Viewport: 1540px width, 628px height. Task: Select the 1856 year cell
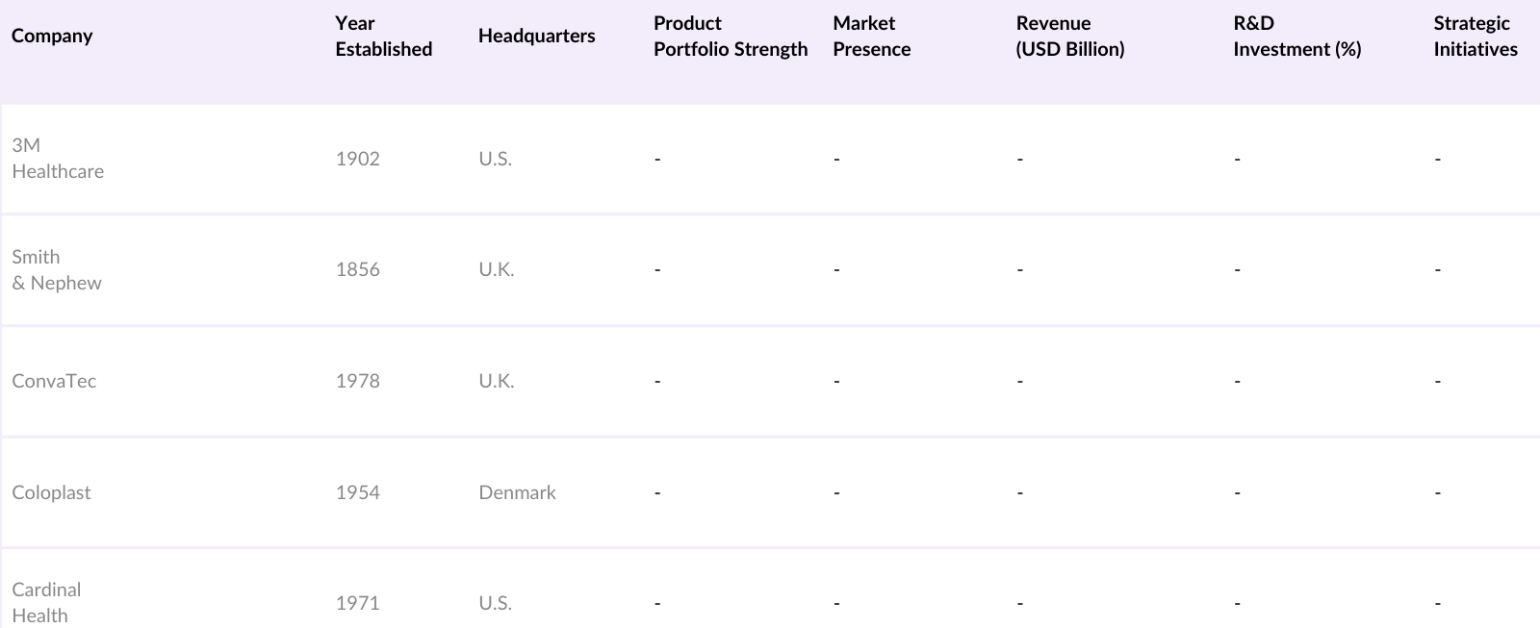click(x=357, y=269)
